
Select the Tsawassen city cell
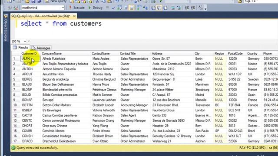(203, 105)
